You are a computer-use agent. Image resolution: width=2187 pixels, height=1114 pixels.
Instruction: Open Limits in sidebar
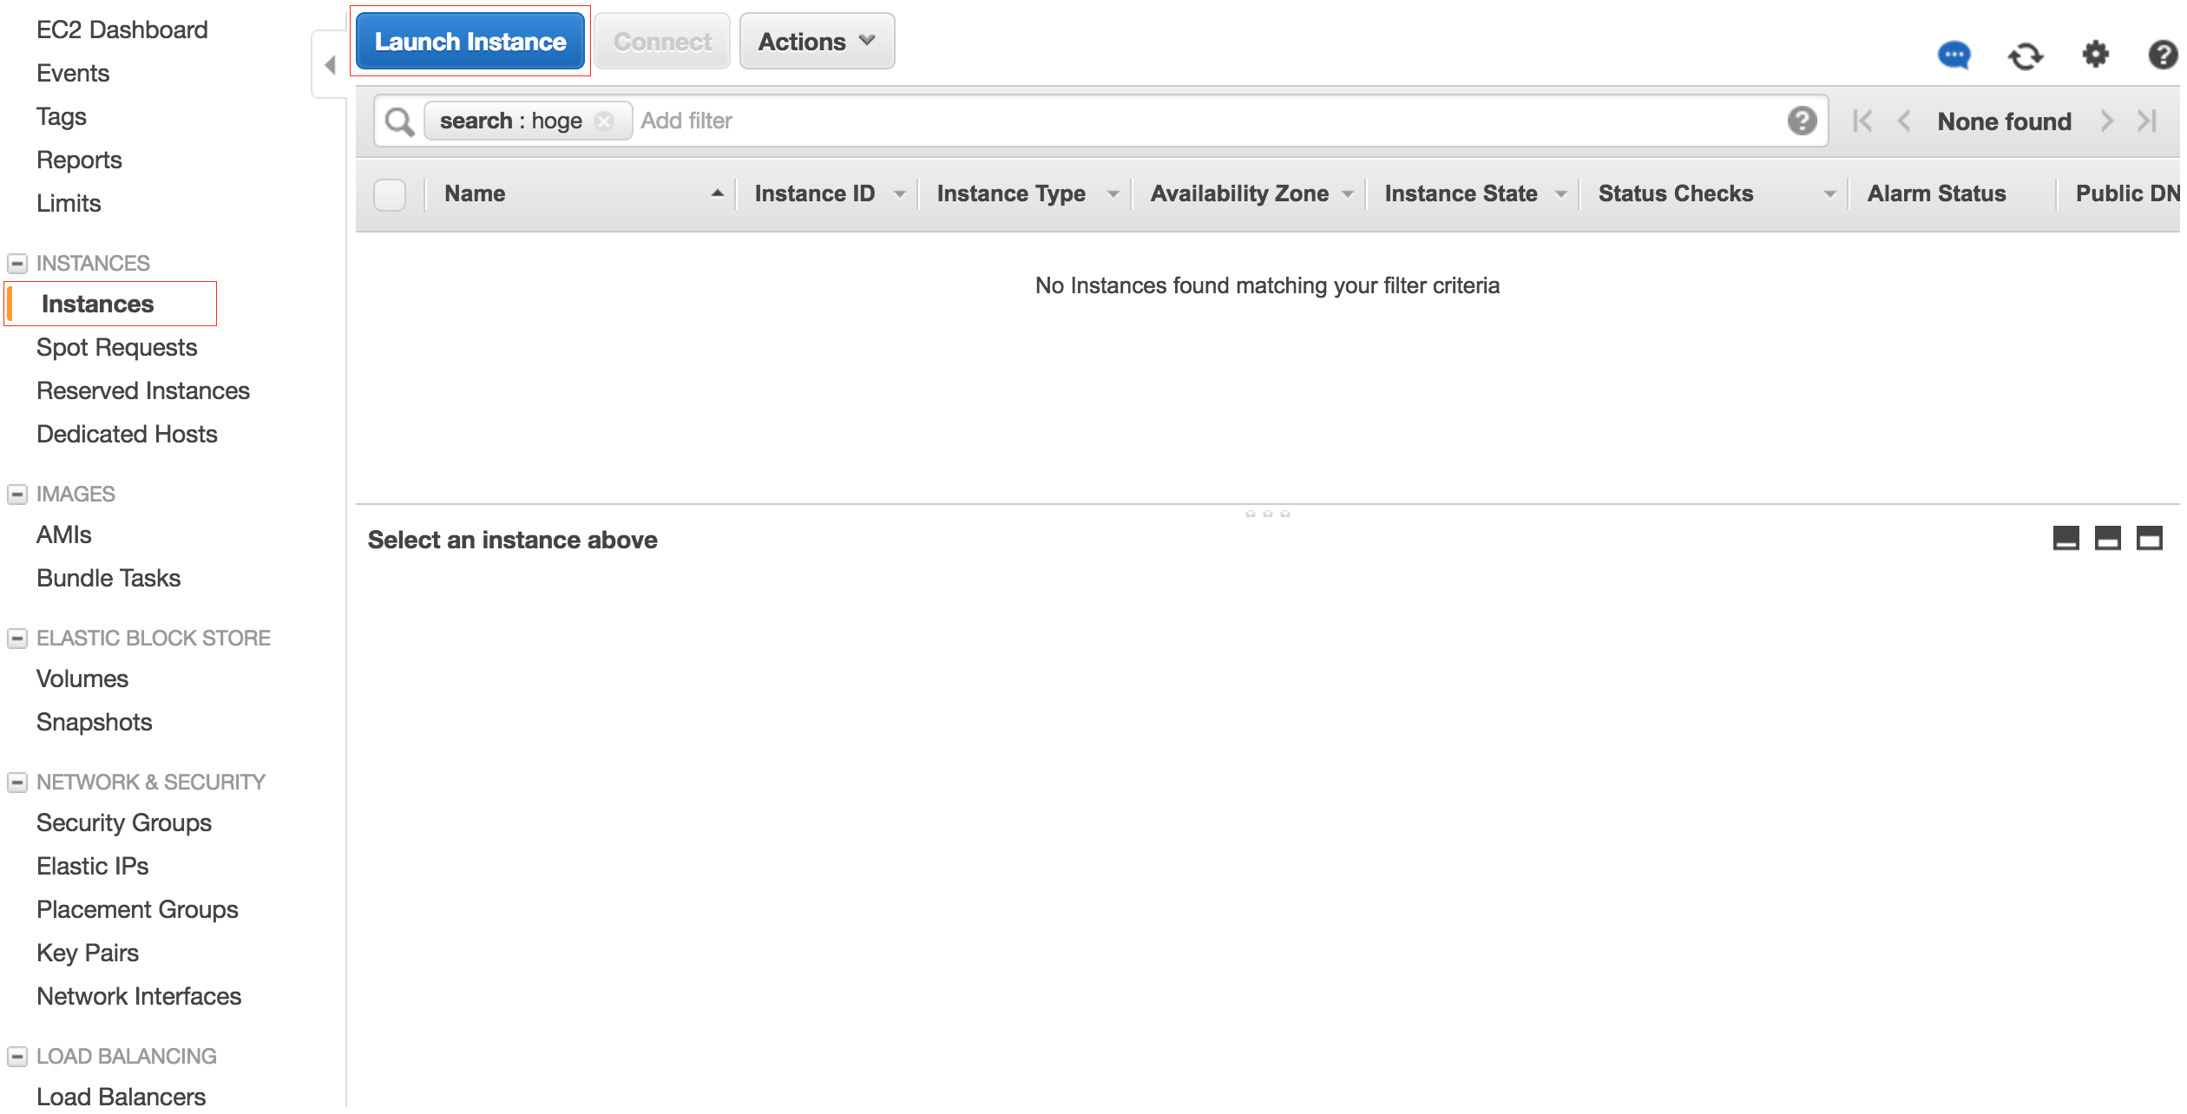tap(69, 204)
